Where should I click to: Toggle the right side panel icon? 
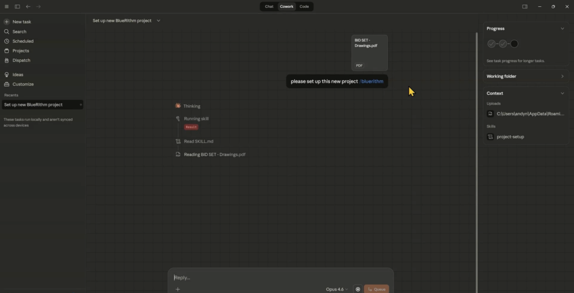tap(525, 7)
